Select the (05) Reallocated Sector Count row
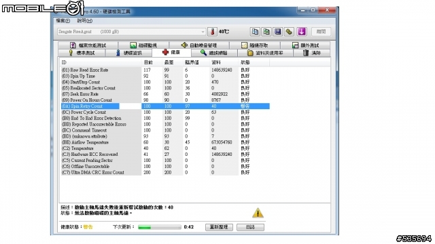 (165, 88)
